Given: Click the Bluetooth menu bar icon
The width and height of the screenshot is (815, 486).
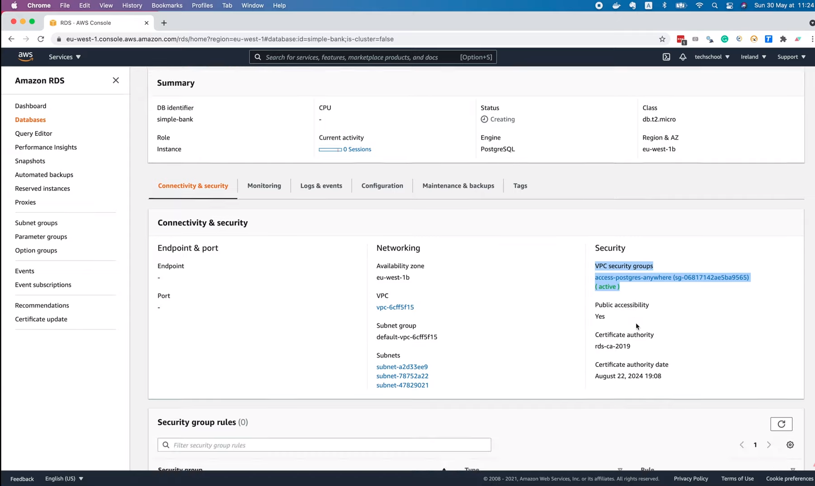Looking at the screenshot, I should point(664,5).
